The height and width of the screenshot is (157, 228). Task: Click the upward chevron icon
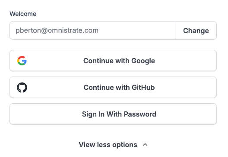point(145,145)
